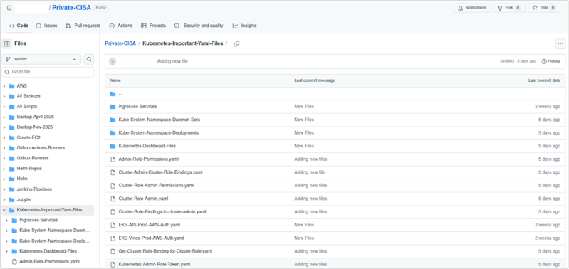The image size is (569, 269).
Task: Copy path icon next to Kubernetes-Important-Yaml-Files
Action: click(x=236, y=43)
